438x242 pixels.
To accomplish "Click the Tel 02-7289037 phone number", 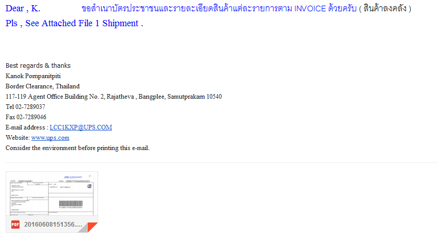I will 25,107.
